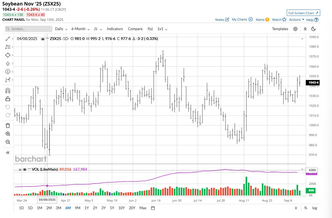This screenshot has height=218, width=332.
Task: Collapse main chart pane chevron
Action: click(x=302, y=39)
